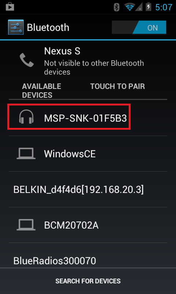Image resolution: width=176 pixels, height=294 pixels.
Task: Tap the Play Store notification icon
Action: pos(10,7)
